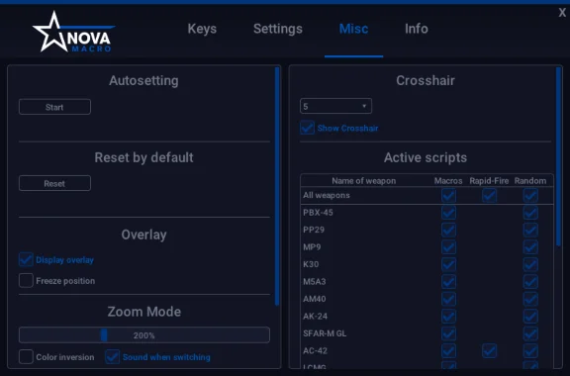Open the Crosshair number dropdown
570x376 pixels.
tap(335, 106)
